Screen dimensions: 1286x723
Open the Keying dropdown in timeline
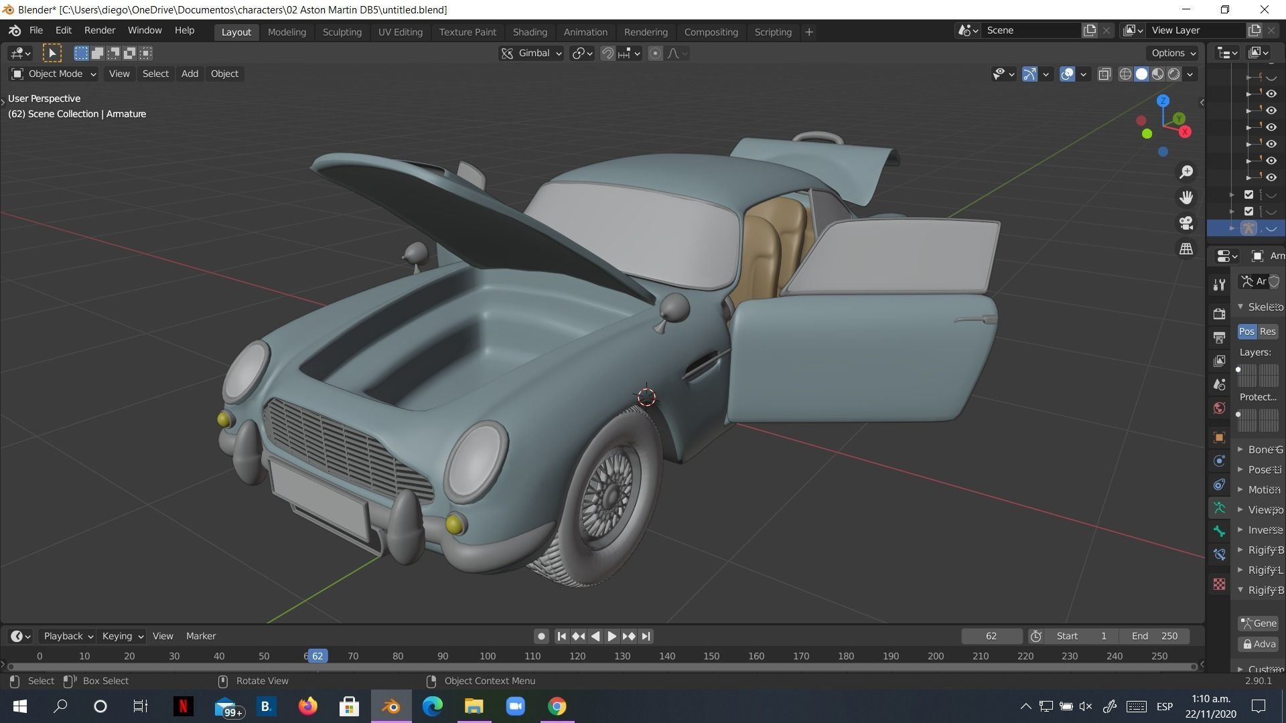click(x=122, y=636)
